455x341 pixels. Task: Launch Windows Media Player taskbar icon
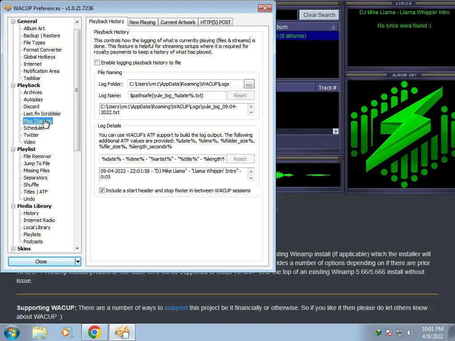point(66,332)
